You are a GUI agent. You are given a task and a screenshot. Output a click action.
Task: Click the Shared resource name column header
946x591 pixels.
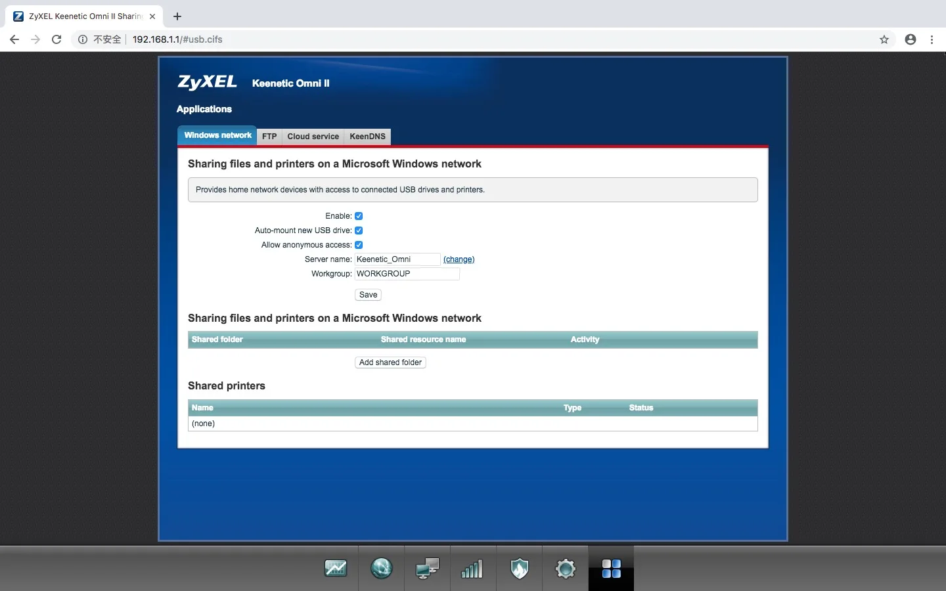point(423,339)
